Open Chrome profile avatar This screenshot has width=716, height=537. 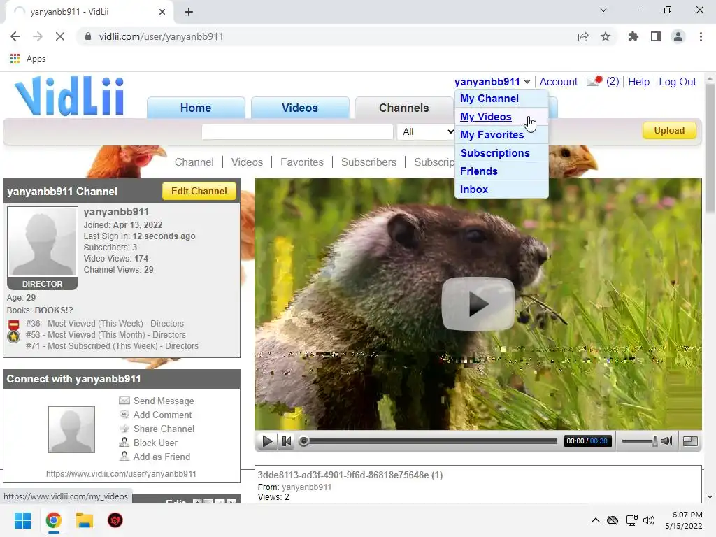pos(678,36)
